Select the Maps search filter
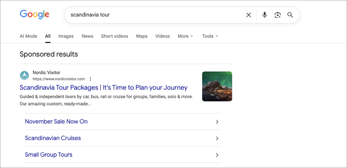 pyautogui.click(x=142, y=36)
